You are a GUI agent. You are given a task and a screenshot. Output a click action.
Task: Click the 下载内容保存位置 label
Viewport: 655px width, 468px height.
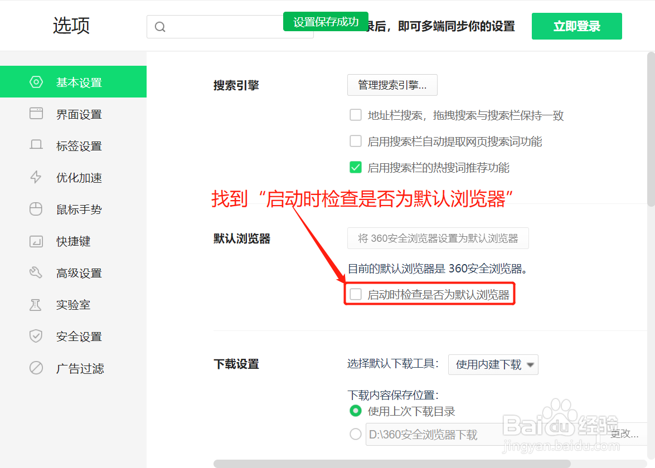tap(392, 395)
